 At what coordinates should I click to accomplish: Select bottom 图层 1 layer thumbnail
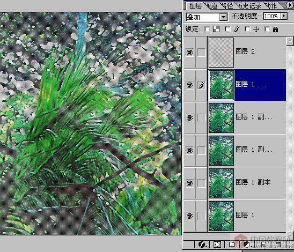pos(221,216)
